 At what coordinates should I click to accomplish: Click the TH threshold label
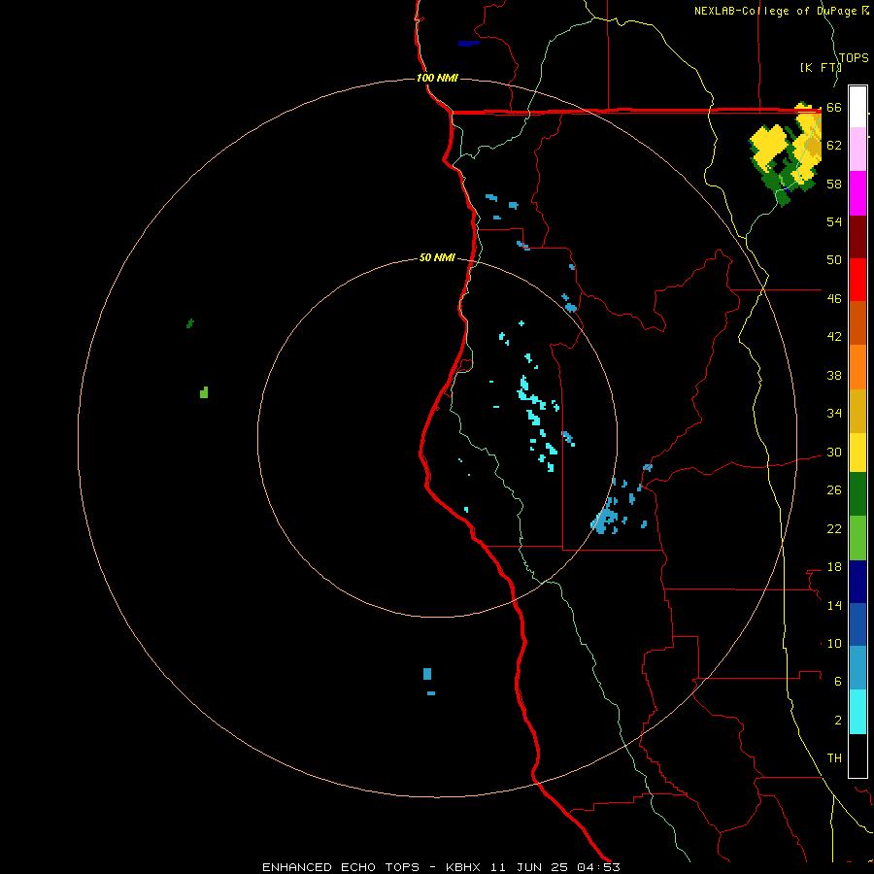coord(834,758)
